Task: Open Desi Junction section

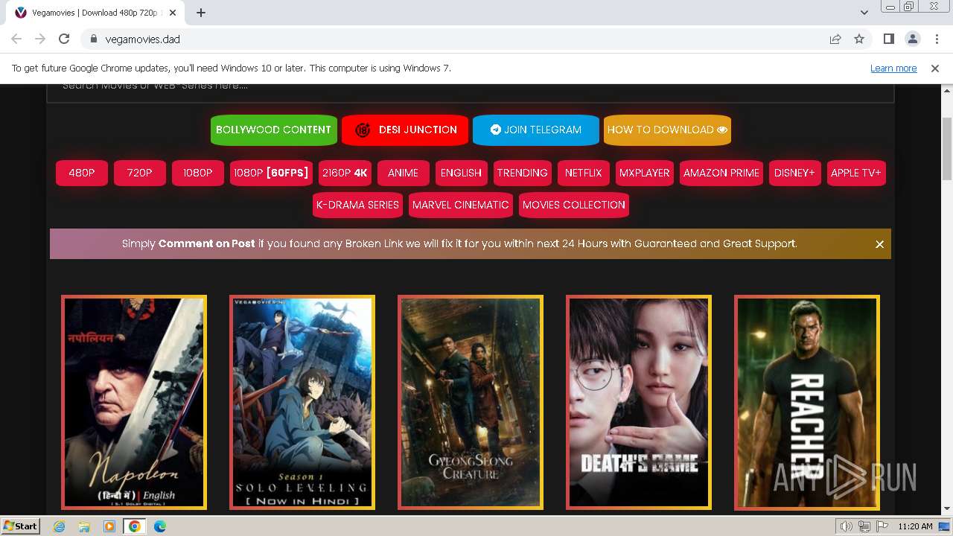Action: click(x=405, y=130)
